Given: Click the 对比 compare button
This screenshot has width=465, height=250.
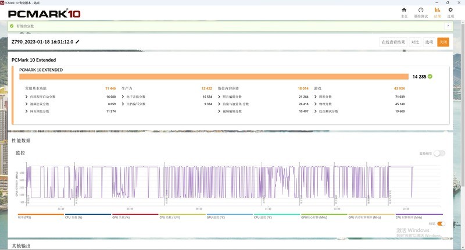Looking at the screenshot, I should pyautogui.click(x=415, y=42).
